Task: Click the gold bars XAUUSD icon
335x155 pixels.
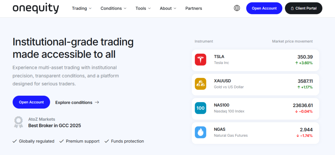Action: pos(201,84)
